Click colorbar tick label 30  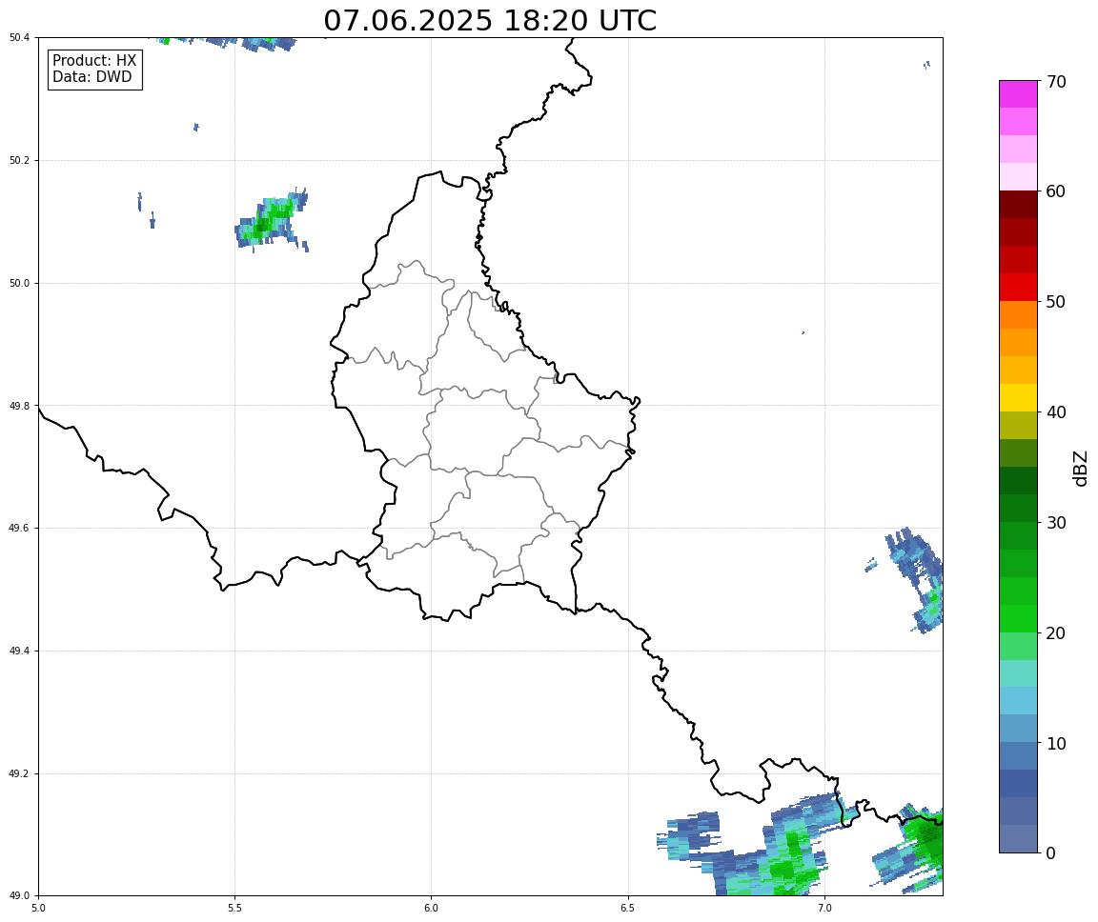coord(1056,523)
